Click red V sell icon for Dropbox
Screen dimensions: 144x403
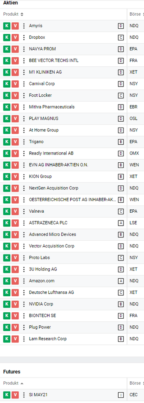(15, 38)
